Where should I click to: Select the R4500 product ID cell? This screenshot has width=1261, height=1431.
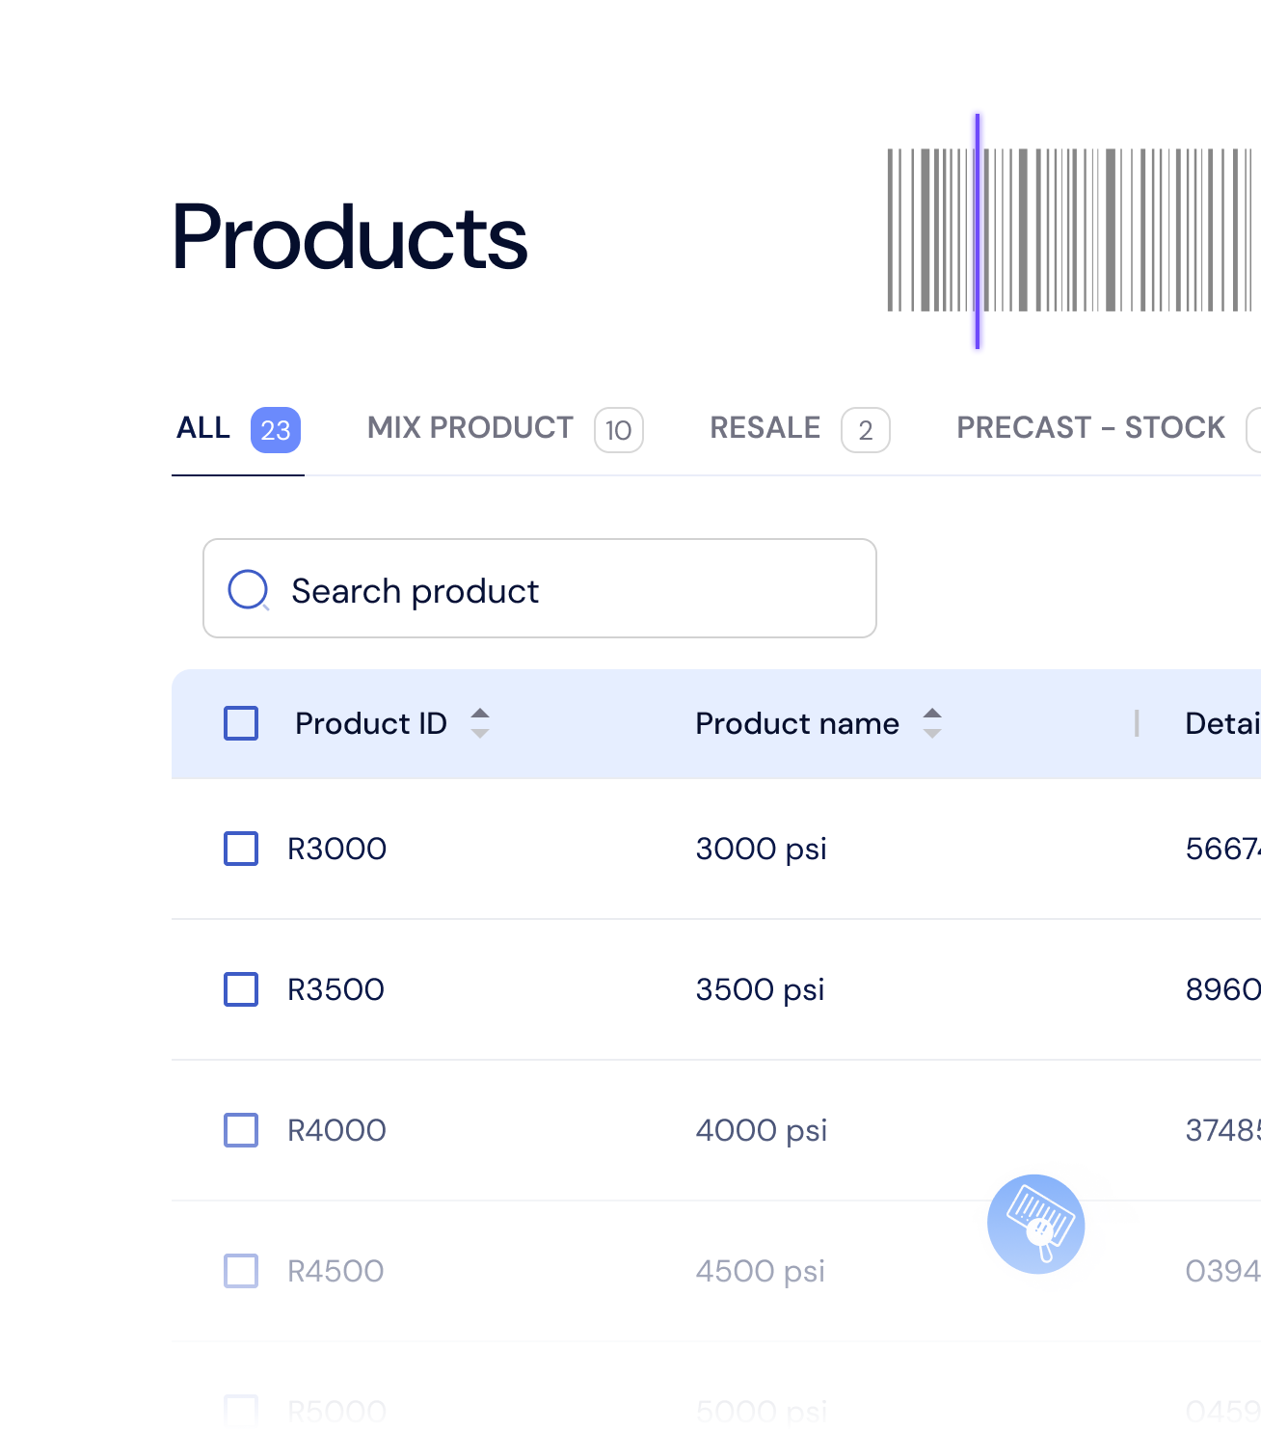click(335, 1271)
